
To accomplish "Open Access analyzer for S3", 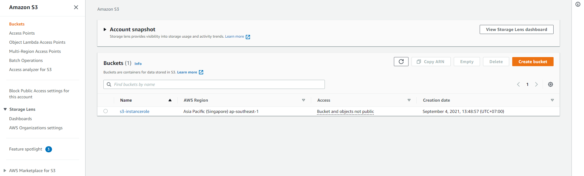I will [30, 69].
